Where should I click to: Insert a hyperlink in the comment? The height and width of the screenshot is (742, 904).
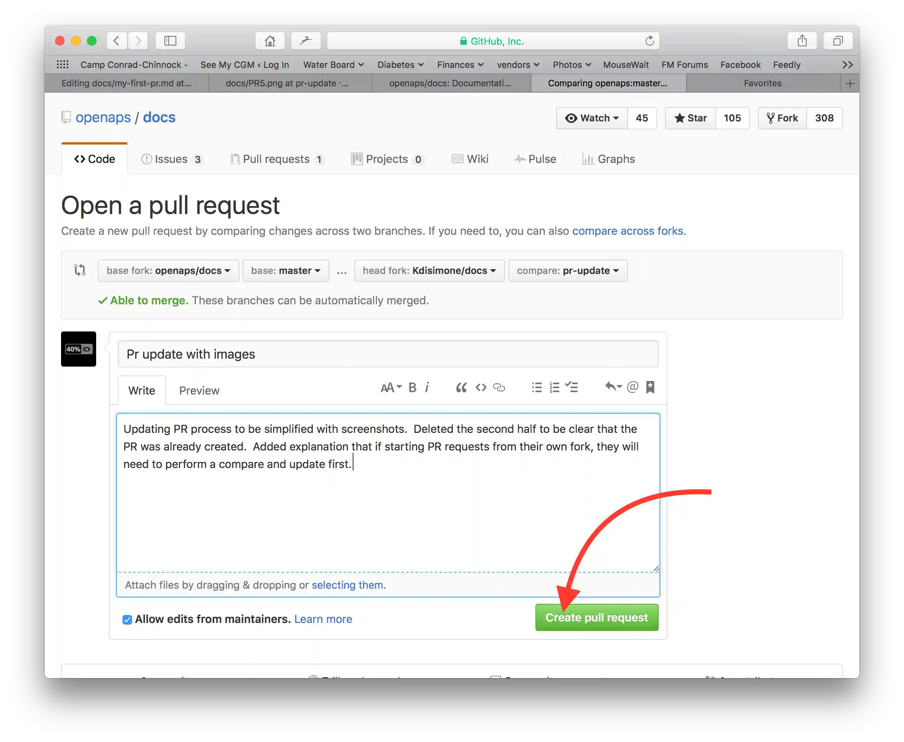tap(499, 388)
